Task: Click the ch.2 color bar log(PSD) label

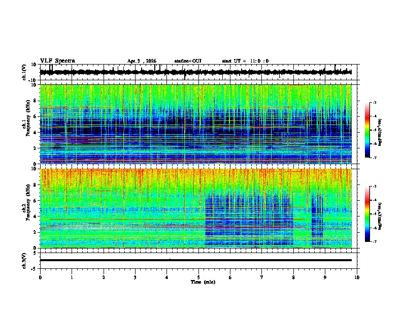Action: tap(380, 216)
